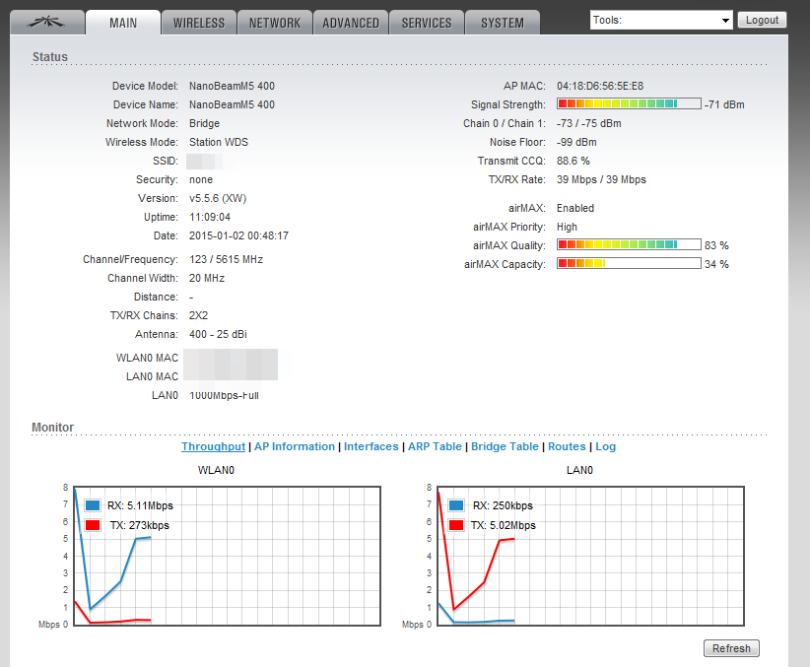Image resolution: width=810 pixels, height=667 pixels.
Task: Click the Security value none
Action: click(201, 179)
